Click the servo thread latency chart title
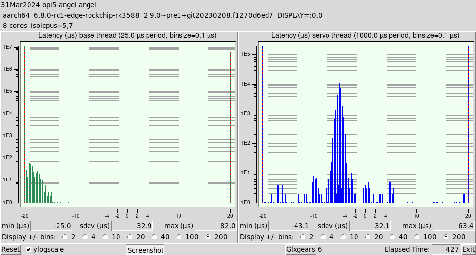Image resolution: width=476 pixels, height=255 pixels. tap(365, 35)
